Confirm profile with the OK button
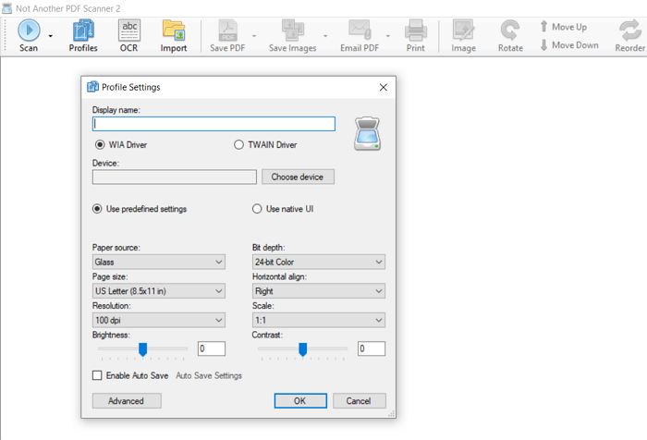647x440 pixels. tap(300, 401)
